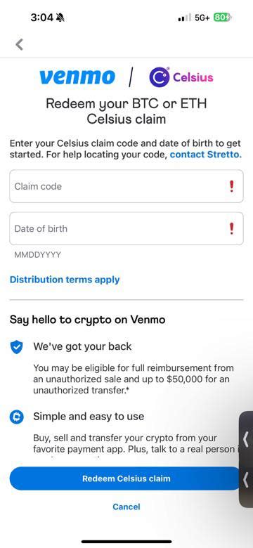Expand the lower side panel chevron

coord(246,479)
